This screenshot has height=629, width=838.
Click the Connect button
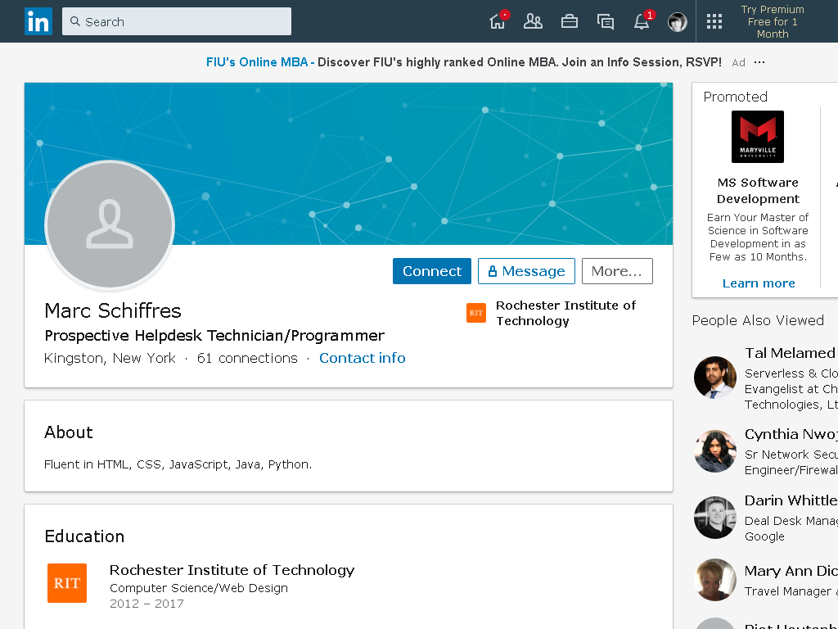click(432, 271)
